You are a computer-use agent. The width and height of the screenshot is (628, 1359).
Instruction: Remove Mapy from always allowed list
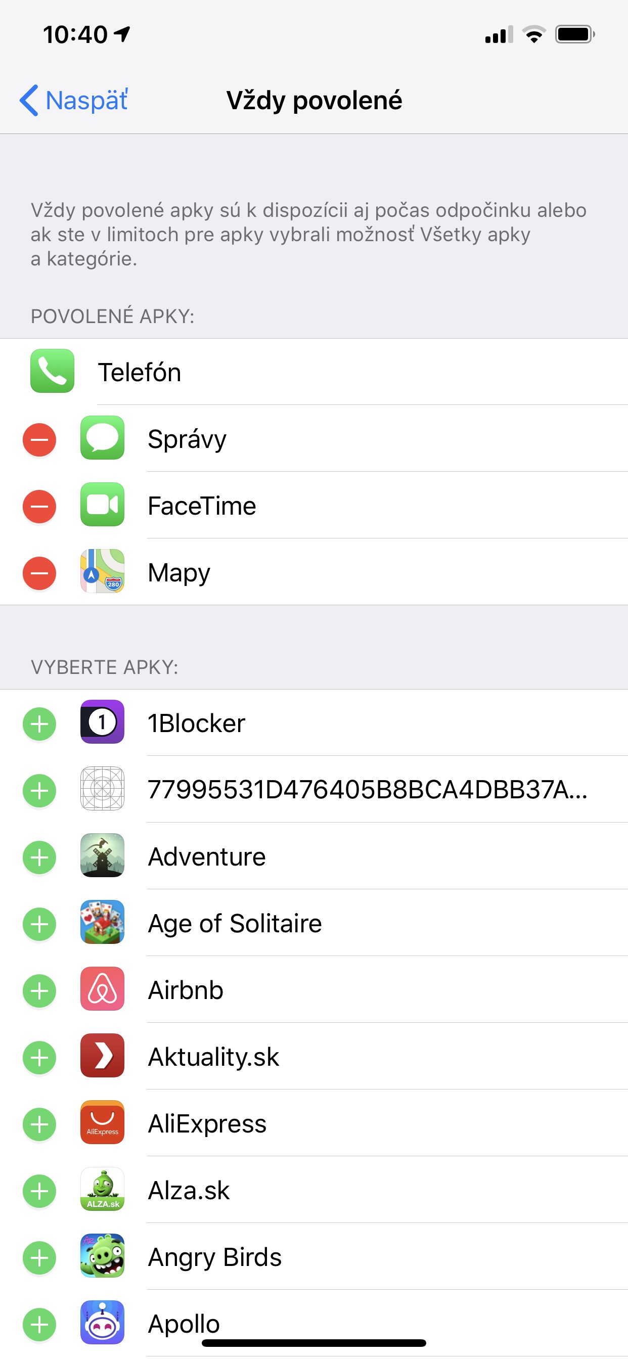click(39, 573)
